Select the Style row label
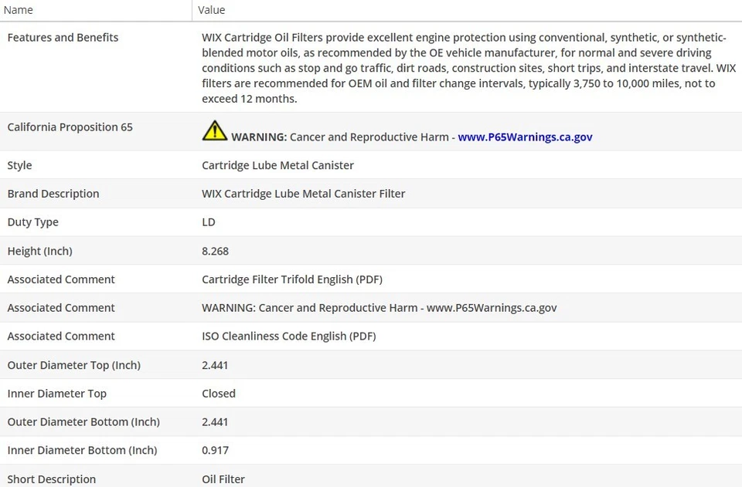The width and height of the screenshot is (742, 487). pyautogui.click(x=19, y=165)
